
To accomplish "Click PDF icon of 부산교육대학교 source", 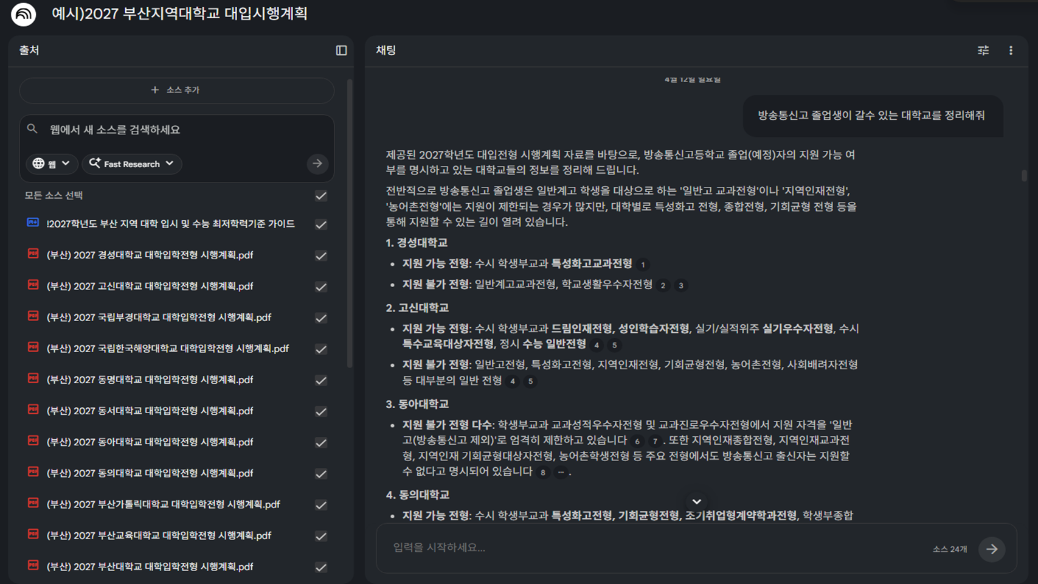I will click(x=33, y=534).
